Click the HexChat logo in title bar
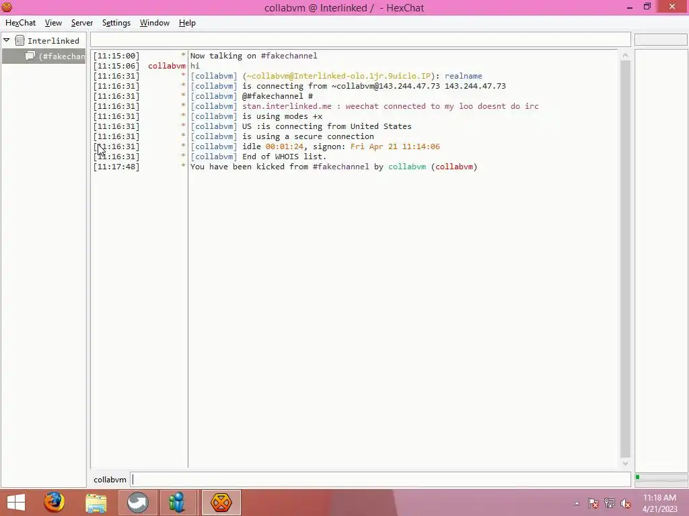The width and height of the screenshot is (689, 516). click(x=7, y=7)
